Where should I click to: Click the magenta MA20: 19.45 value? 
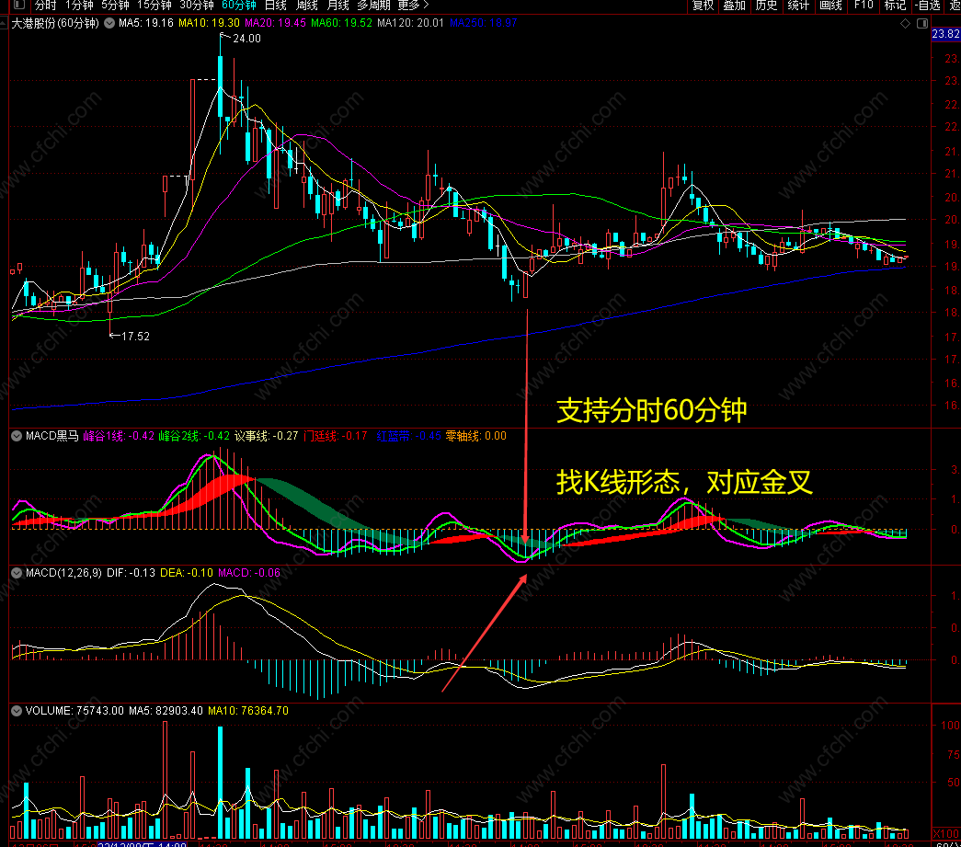click(275, 23)
